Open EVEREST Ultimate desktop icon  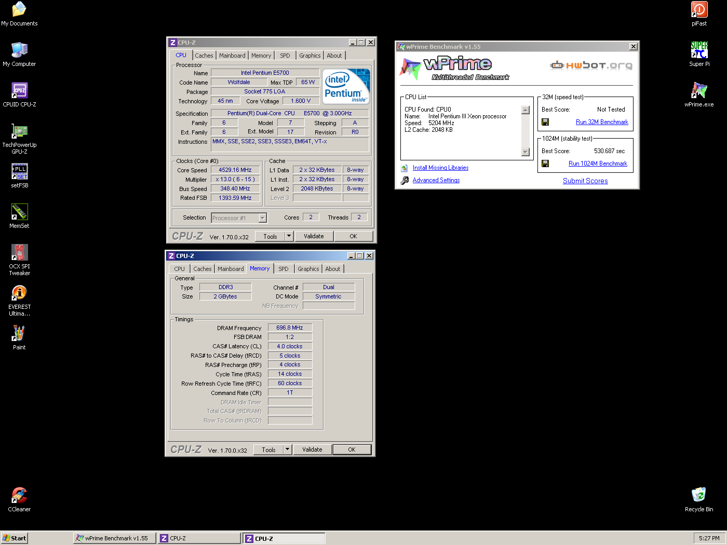tap(19, 301)
